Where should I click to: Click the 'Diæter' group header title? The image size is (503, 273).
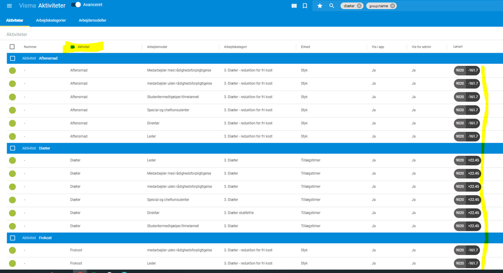click(x=45, y=148)
